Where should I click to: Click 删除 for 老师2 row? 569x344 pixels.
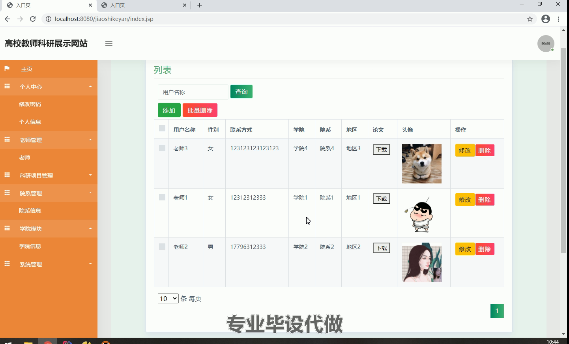pos(485,249)
